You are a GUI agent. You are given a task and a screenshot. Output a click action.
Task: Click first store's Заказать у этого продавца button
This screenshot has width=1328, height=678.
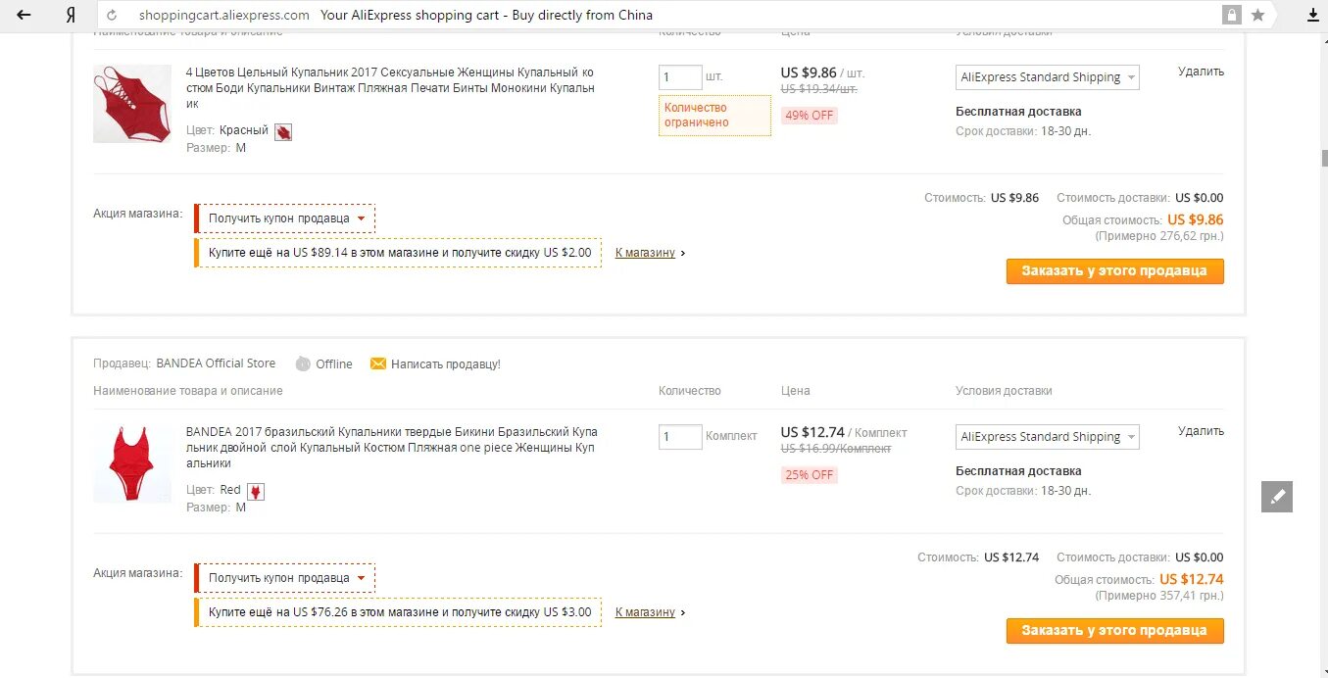(1114, 271)
